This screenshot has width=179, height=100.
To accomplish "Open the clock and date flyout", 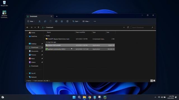I will [171, 97].
